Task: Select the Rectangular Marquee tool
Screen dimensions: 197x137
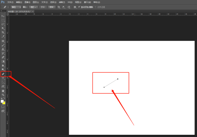Action: (3, 20)
